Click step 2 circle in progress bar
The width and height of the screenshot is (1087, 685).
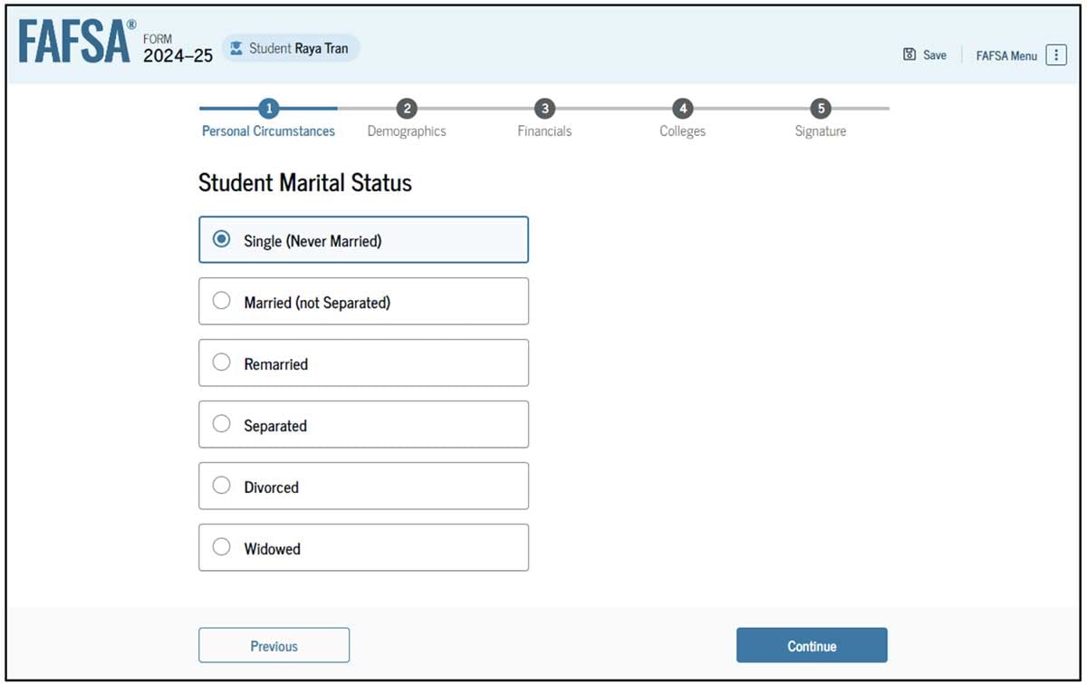pyautogui.click(x=407, y=109)
